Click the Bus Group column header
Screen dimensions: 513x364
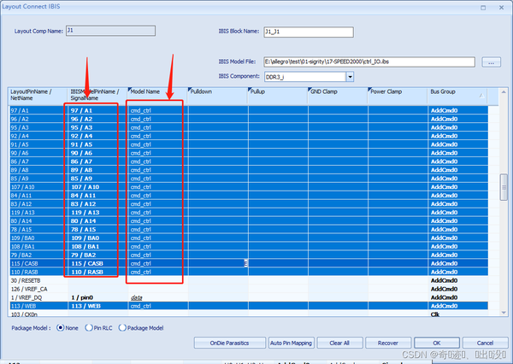(457, 96)
